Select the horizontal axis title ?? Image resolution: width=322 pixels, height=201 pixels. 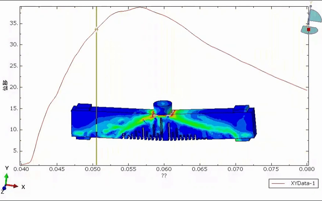click(x=164, y=176)
